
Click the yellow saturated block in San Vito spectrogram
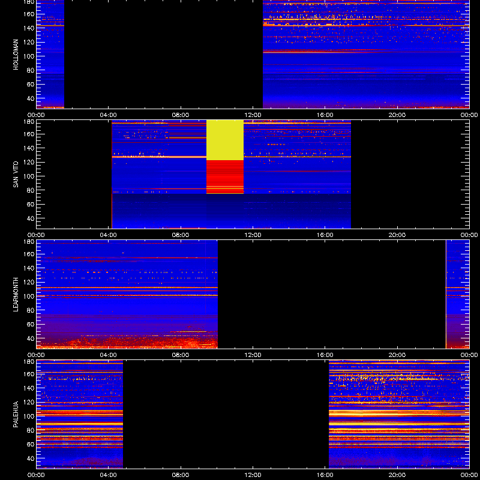[225, 140]
